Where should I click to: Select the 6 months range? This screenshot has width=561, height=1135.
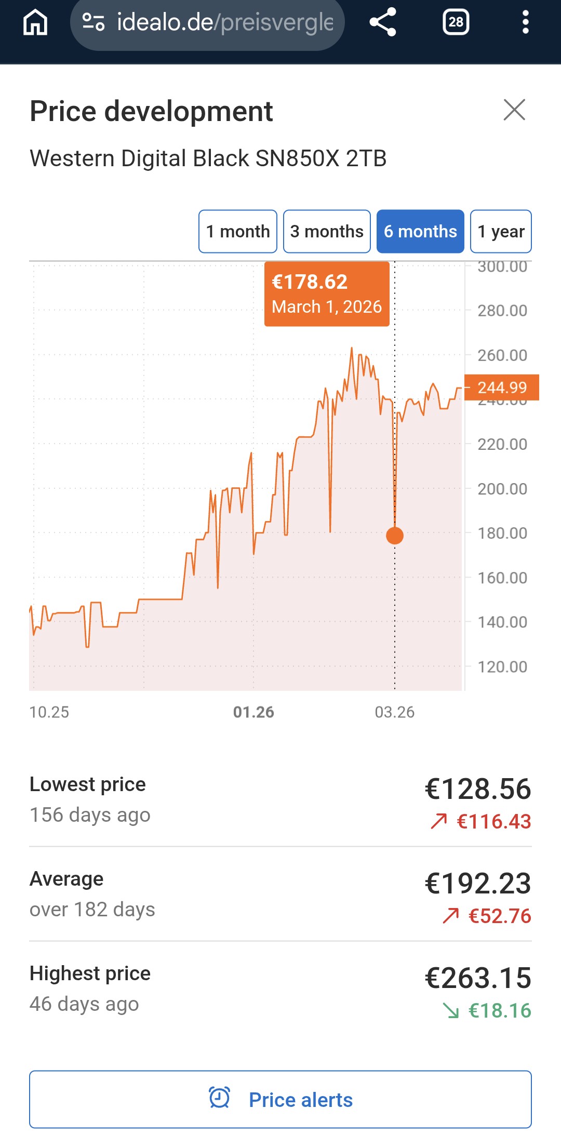point(420,231)
